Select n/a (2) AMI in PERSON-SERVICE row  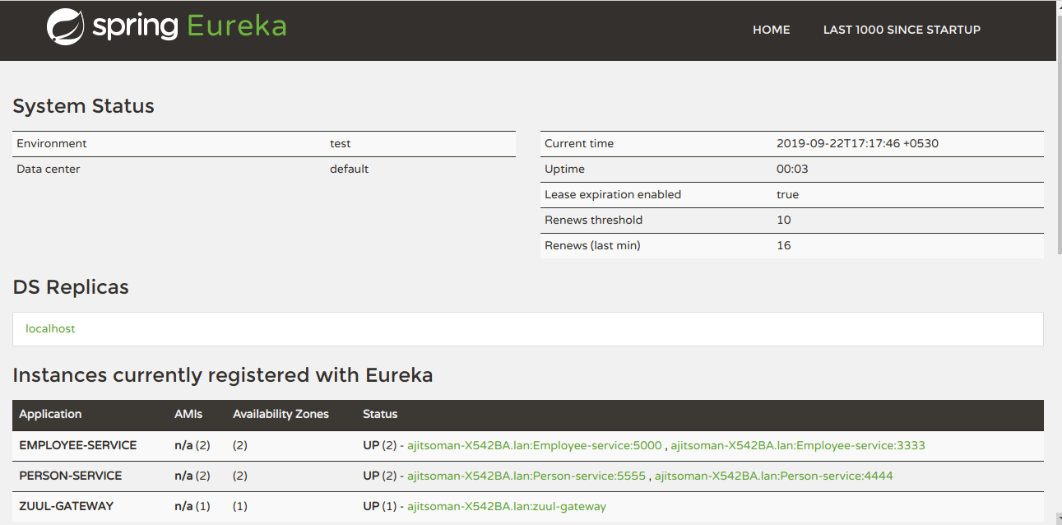(192, 476)
